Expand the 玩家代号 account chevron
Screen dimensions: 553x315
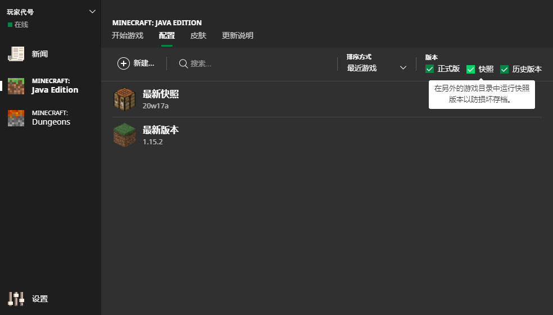pos(92,12)
